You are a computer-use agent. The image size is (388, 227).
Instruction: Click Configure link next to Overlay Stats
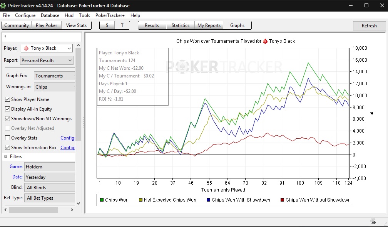pos(68,138)
